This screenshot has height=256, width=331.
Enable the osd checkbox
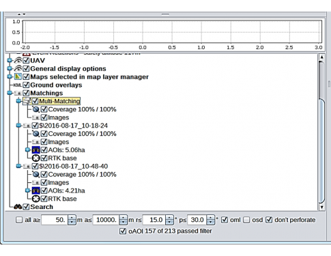click(246, 220)
